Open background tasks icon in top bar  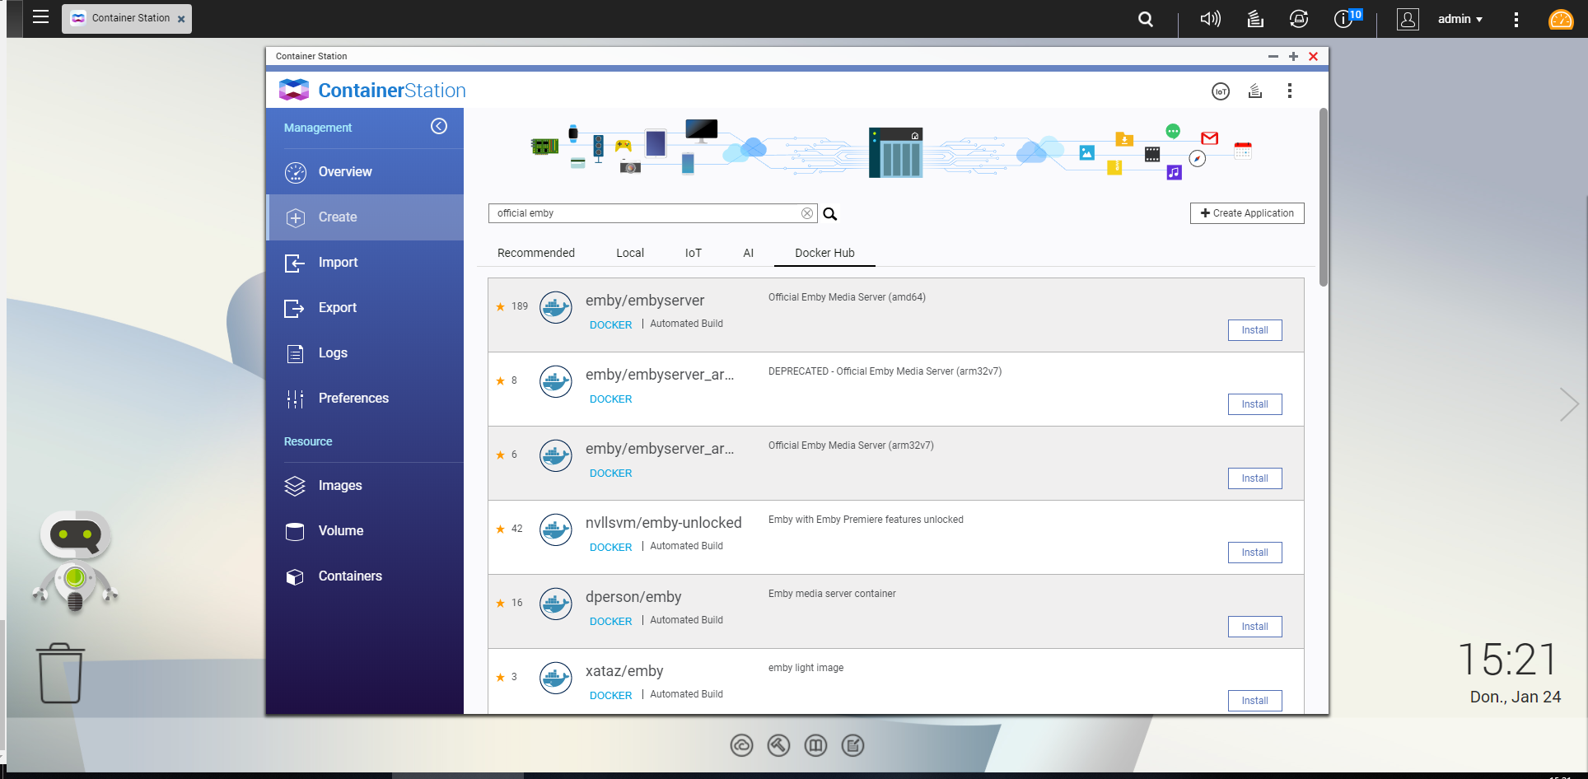pyautogui.click(x=1255, y=19)
